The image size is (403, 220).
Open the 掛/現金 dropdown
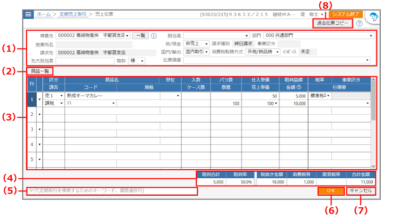tap(206, 44)
